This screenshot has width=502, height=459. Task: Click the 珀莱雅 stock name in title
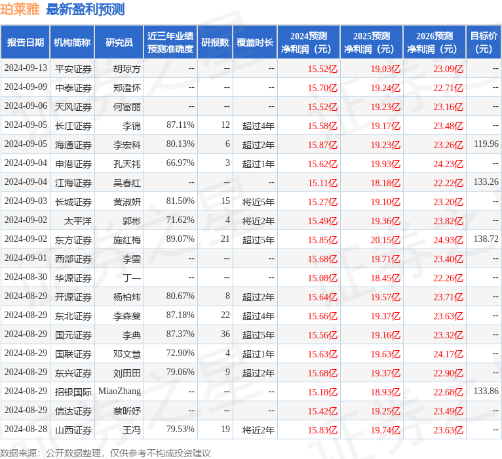click(x=20, y=9)
